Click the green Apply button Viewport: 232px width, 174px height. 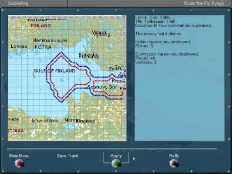coord(116,163)
